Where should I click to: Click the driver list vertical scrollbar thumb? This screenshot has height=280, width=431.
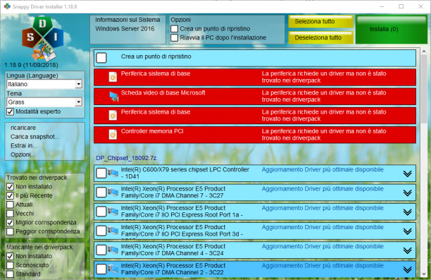[x=423, y=90]
